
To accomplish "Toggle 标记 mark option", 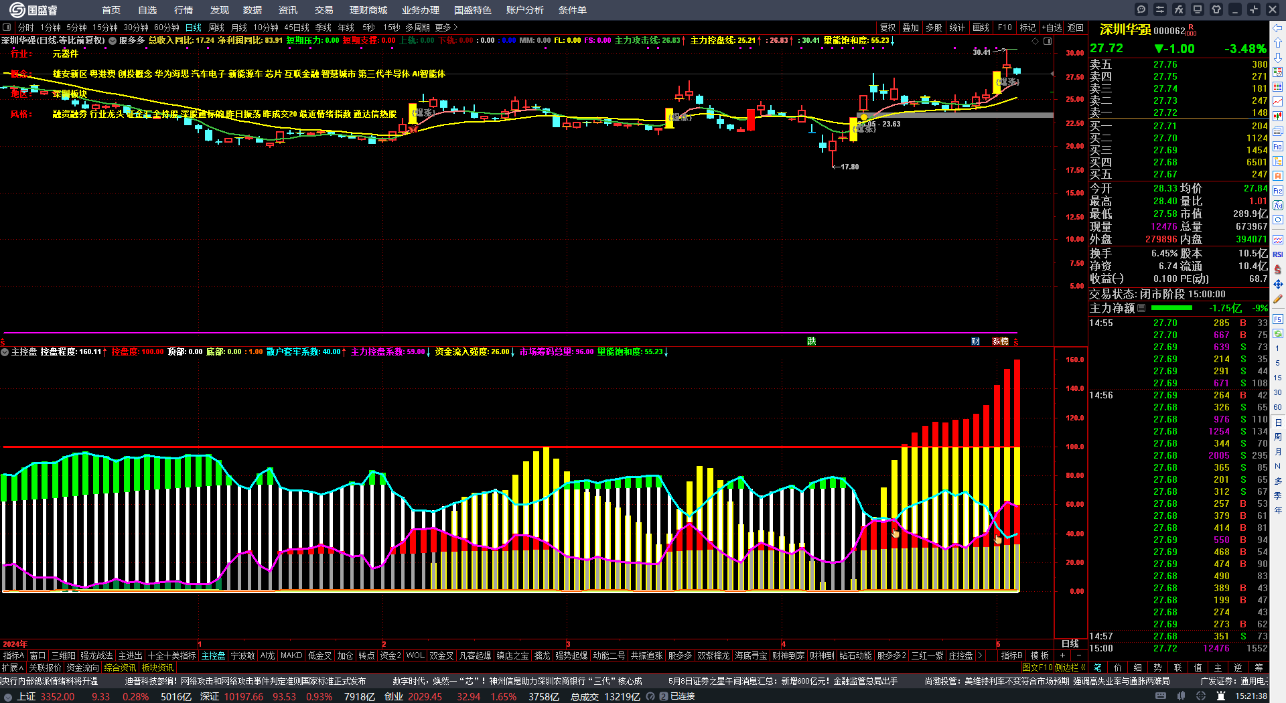I will click(1028, 27).
